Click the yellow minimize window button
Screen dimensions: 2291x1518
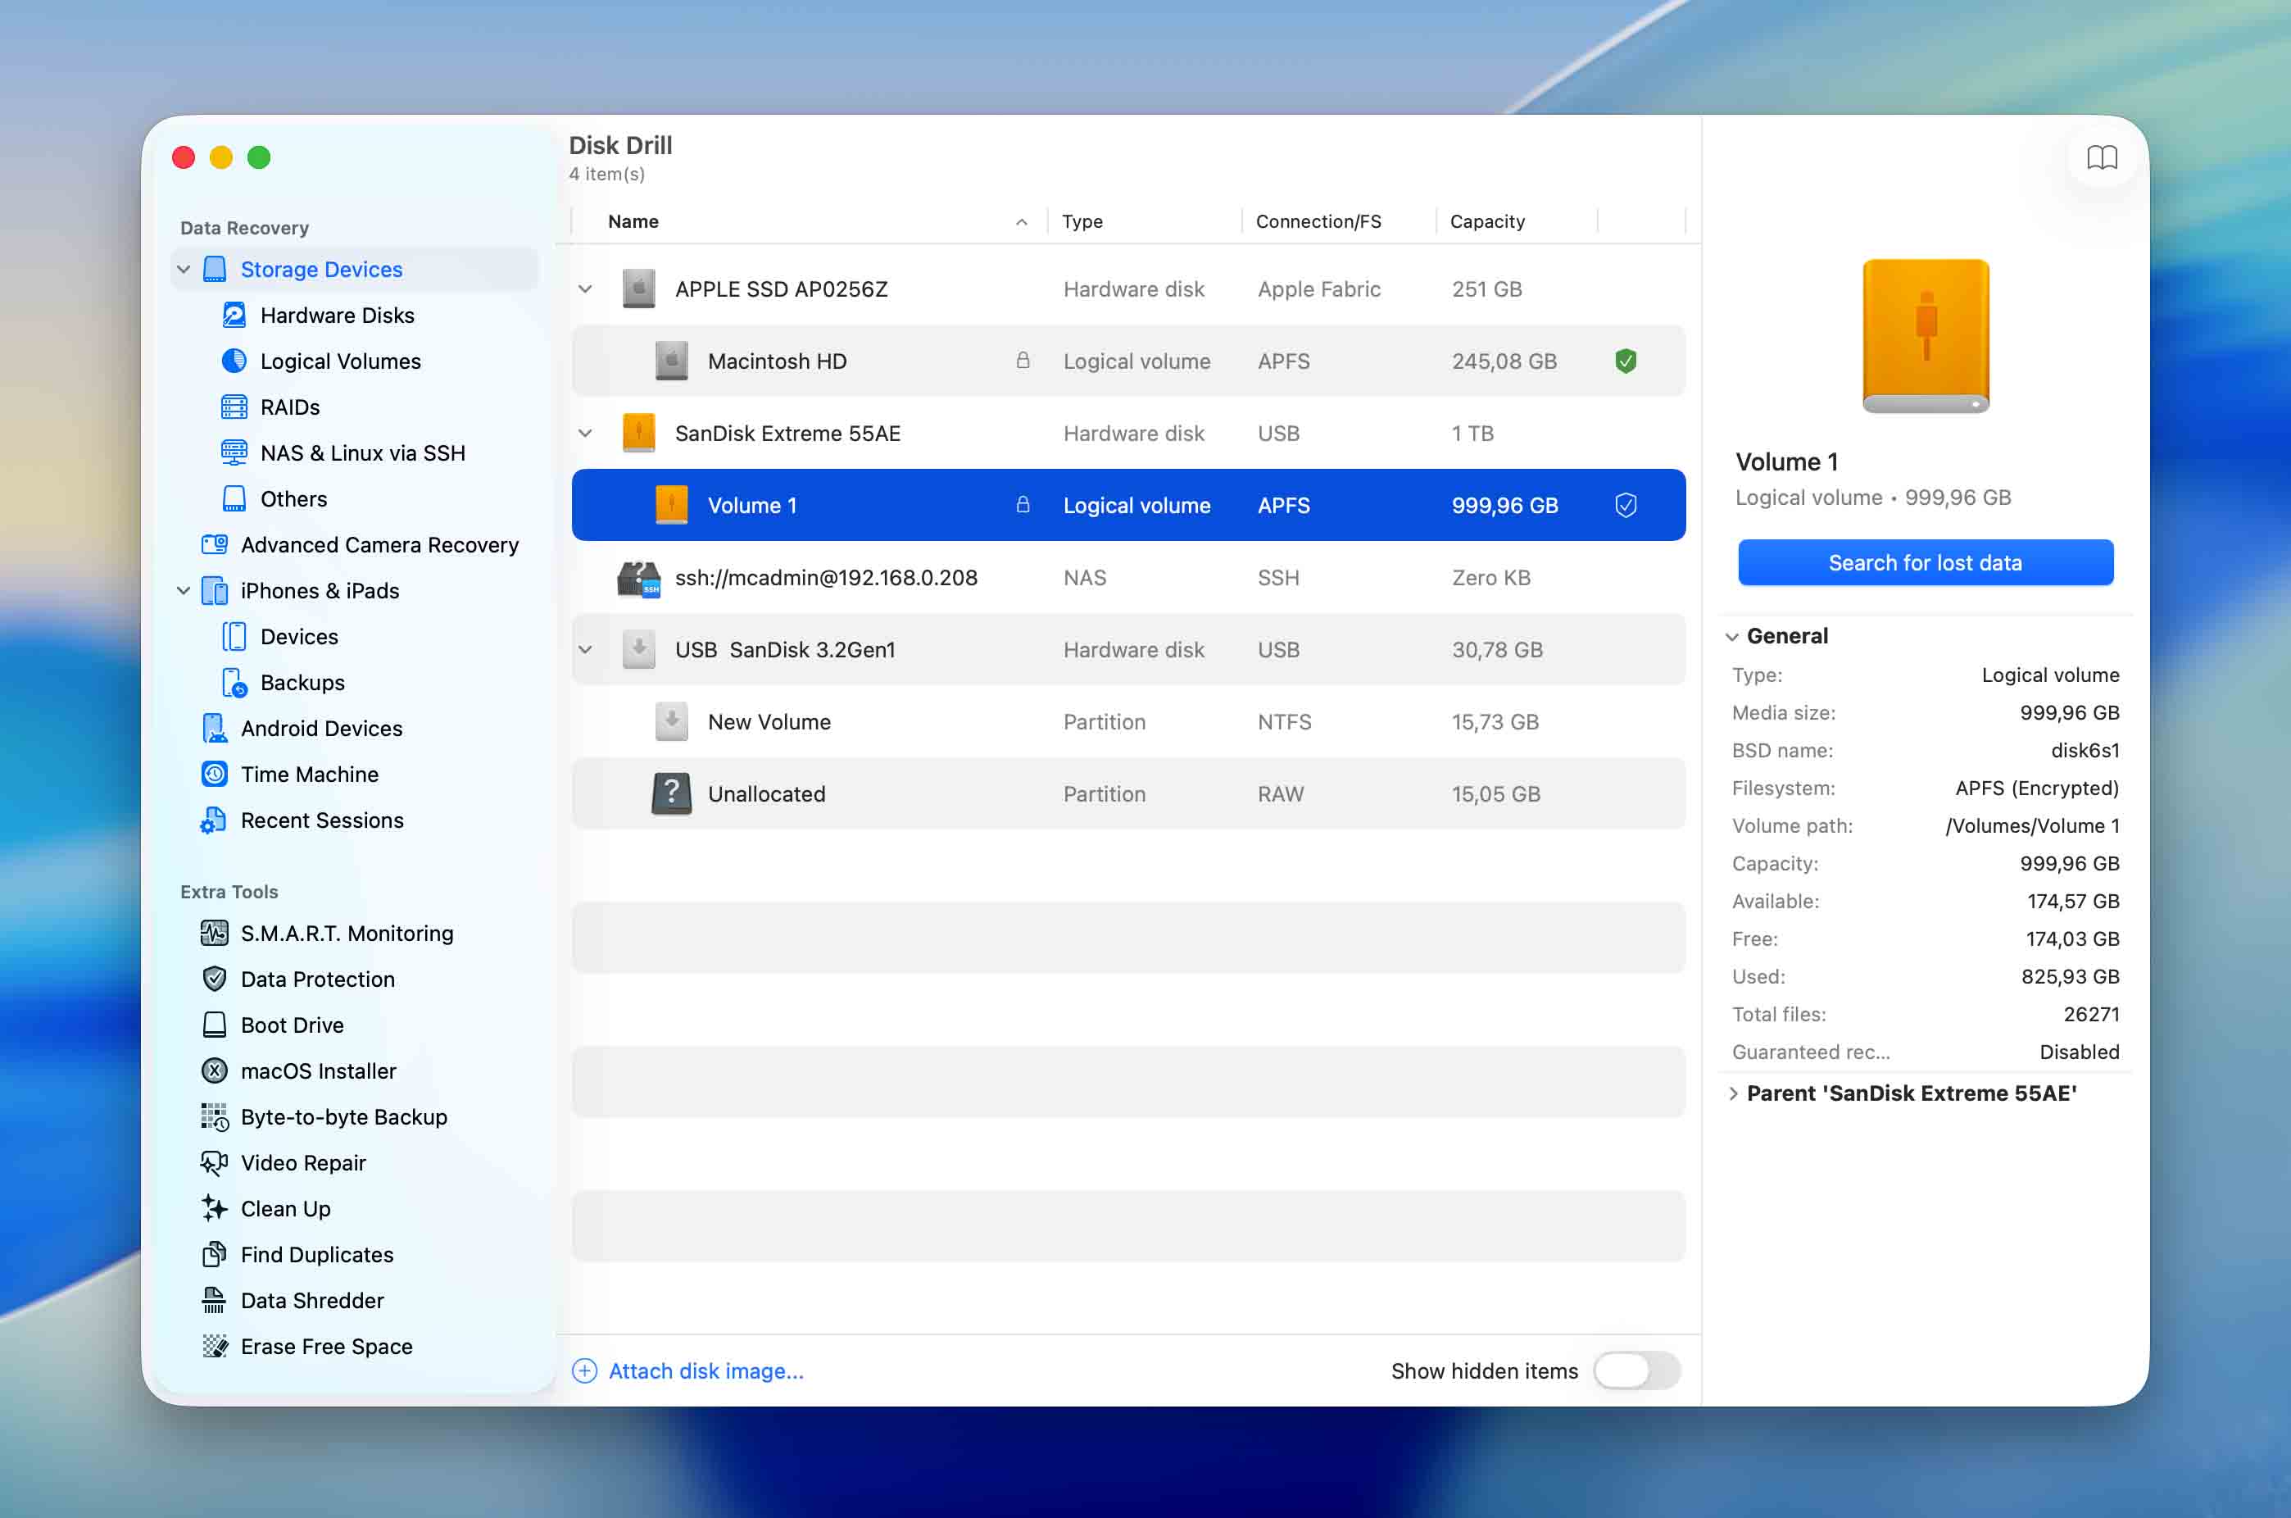click(x=220, y=158)
